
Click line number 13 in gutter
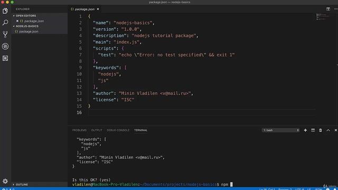coord(79,93)
